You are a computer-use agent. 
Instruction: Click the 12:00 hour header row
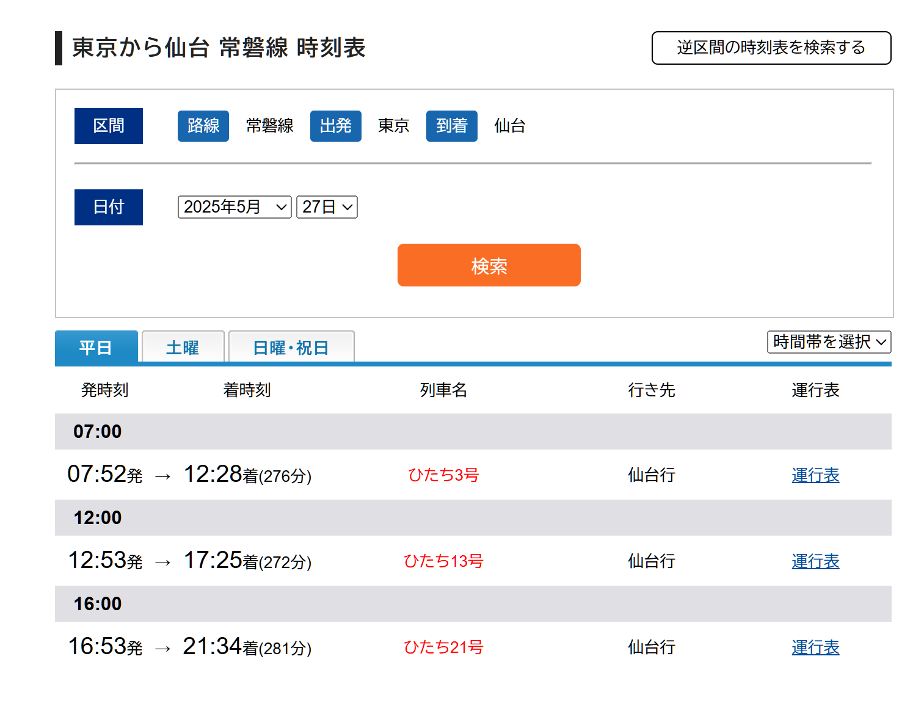click(473, 518)
